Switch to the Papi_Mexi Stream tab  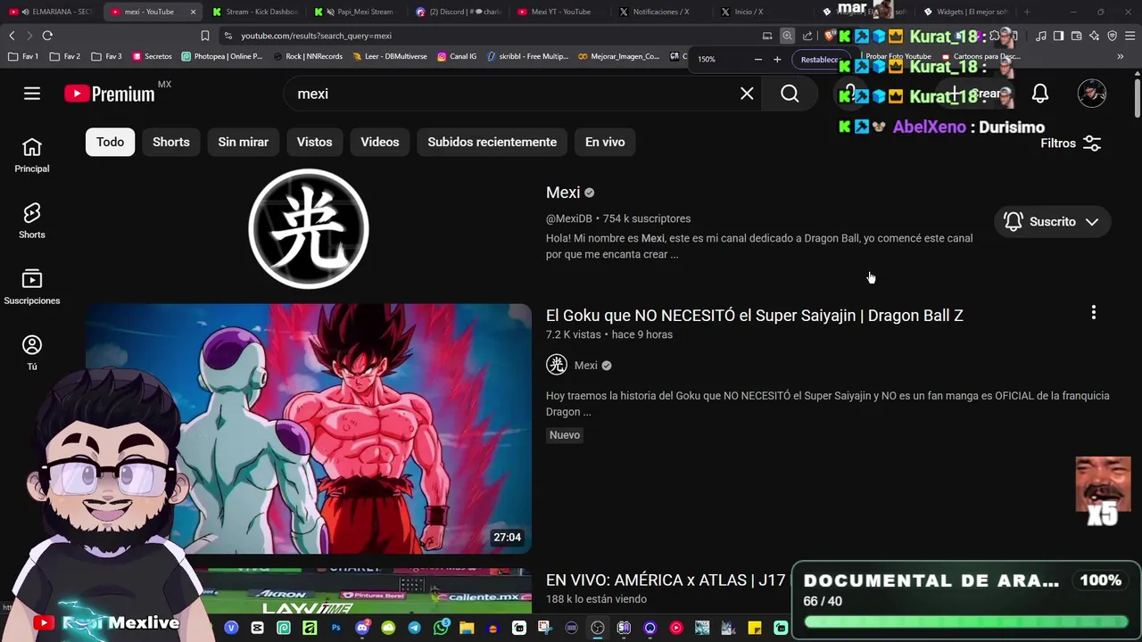pyautogui.click(x=357, y=12)
